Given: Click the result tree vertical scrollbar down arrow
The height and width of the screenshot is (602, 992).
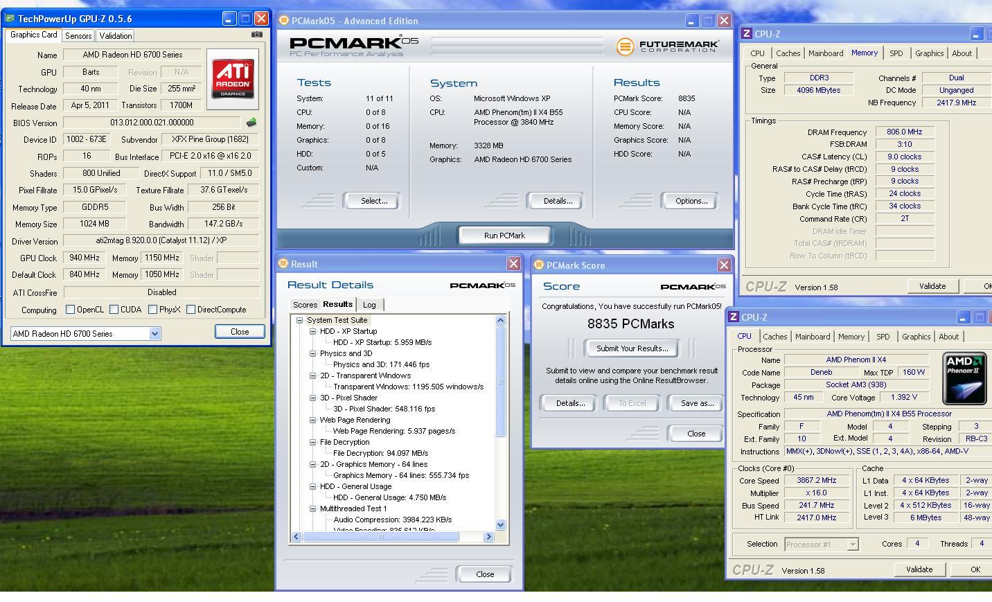Looking at the screenshot, I should pyautogui.click(x=501, y=525).
